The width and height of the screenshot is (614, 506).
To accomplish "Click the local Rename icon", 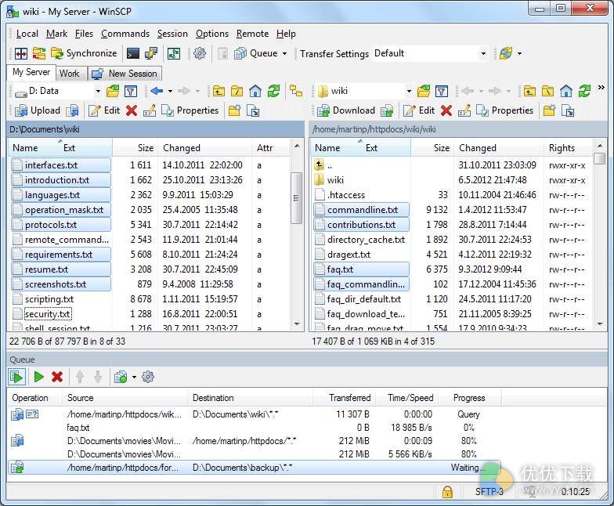I will (149, 111).
